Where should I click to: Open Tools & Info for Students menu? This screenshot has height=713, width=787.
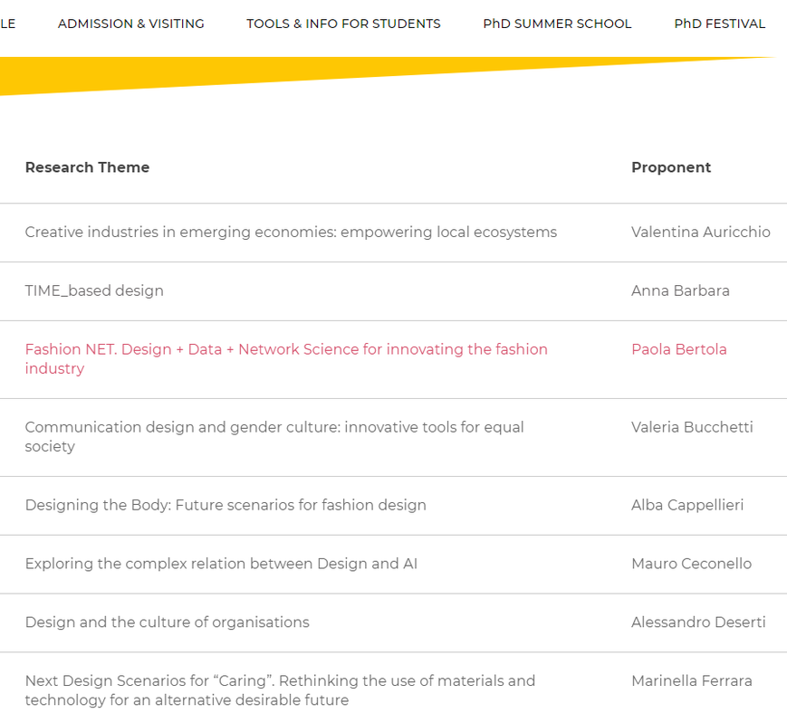[x=343, y=24]
